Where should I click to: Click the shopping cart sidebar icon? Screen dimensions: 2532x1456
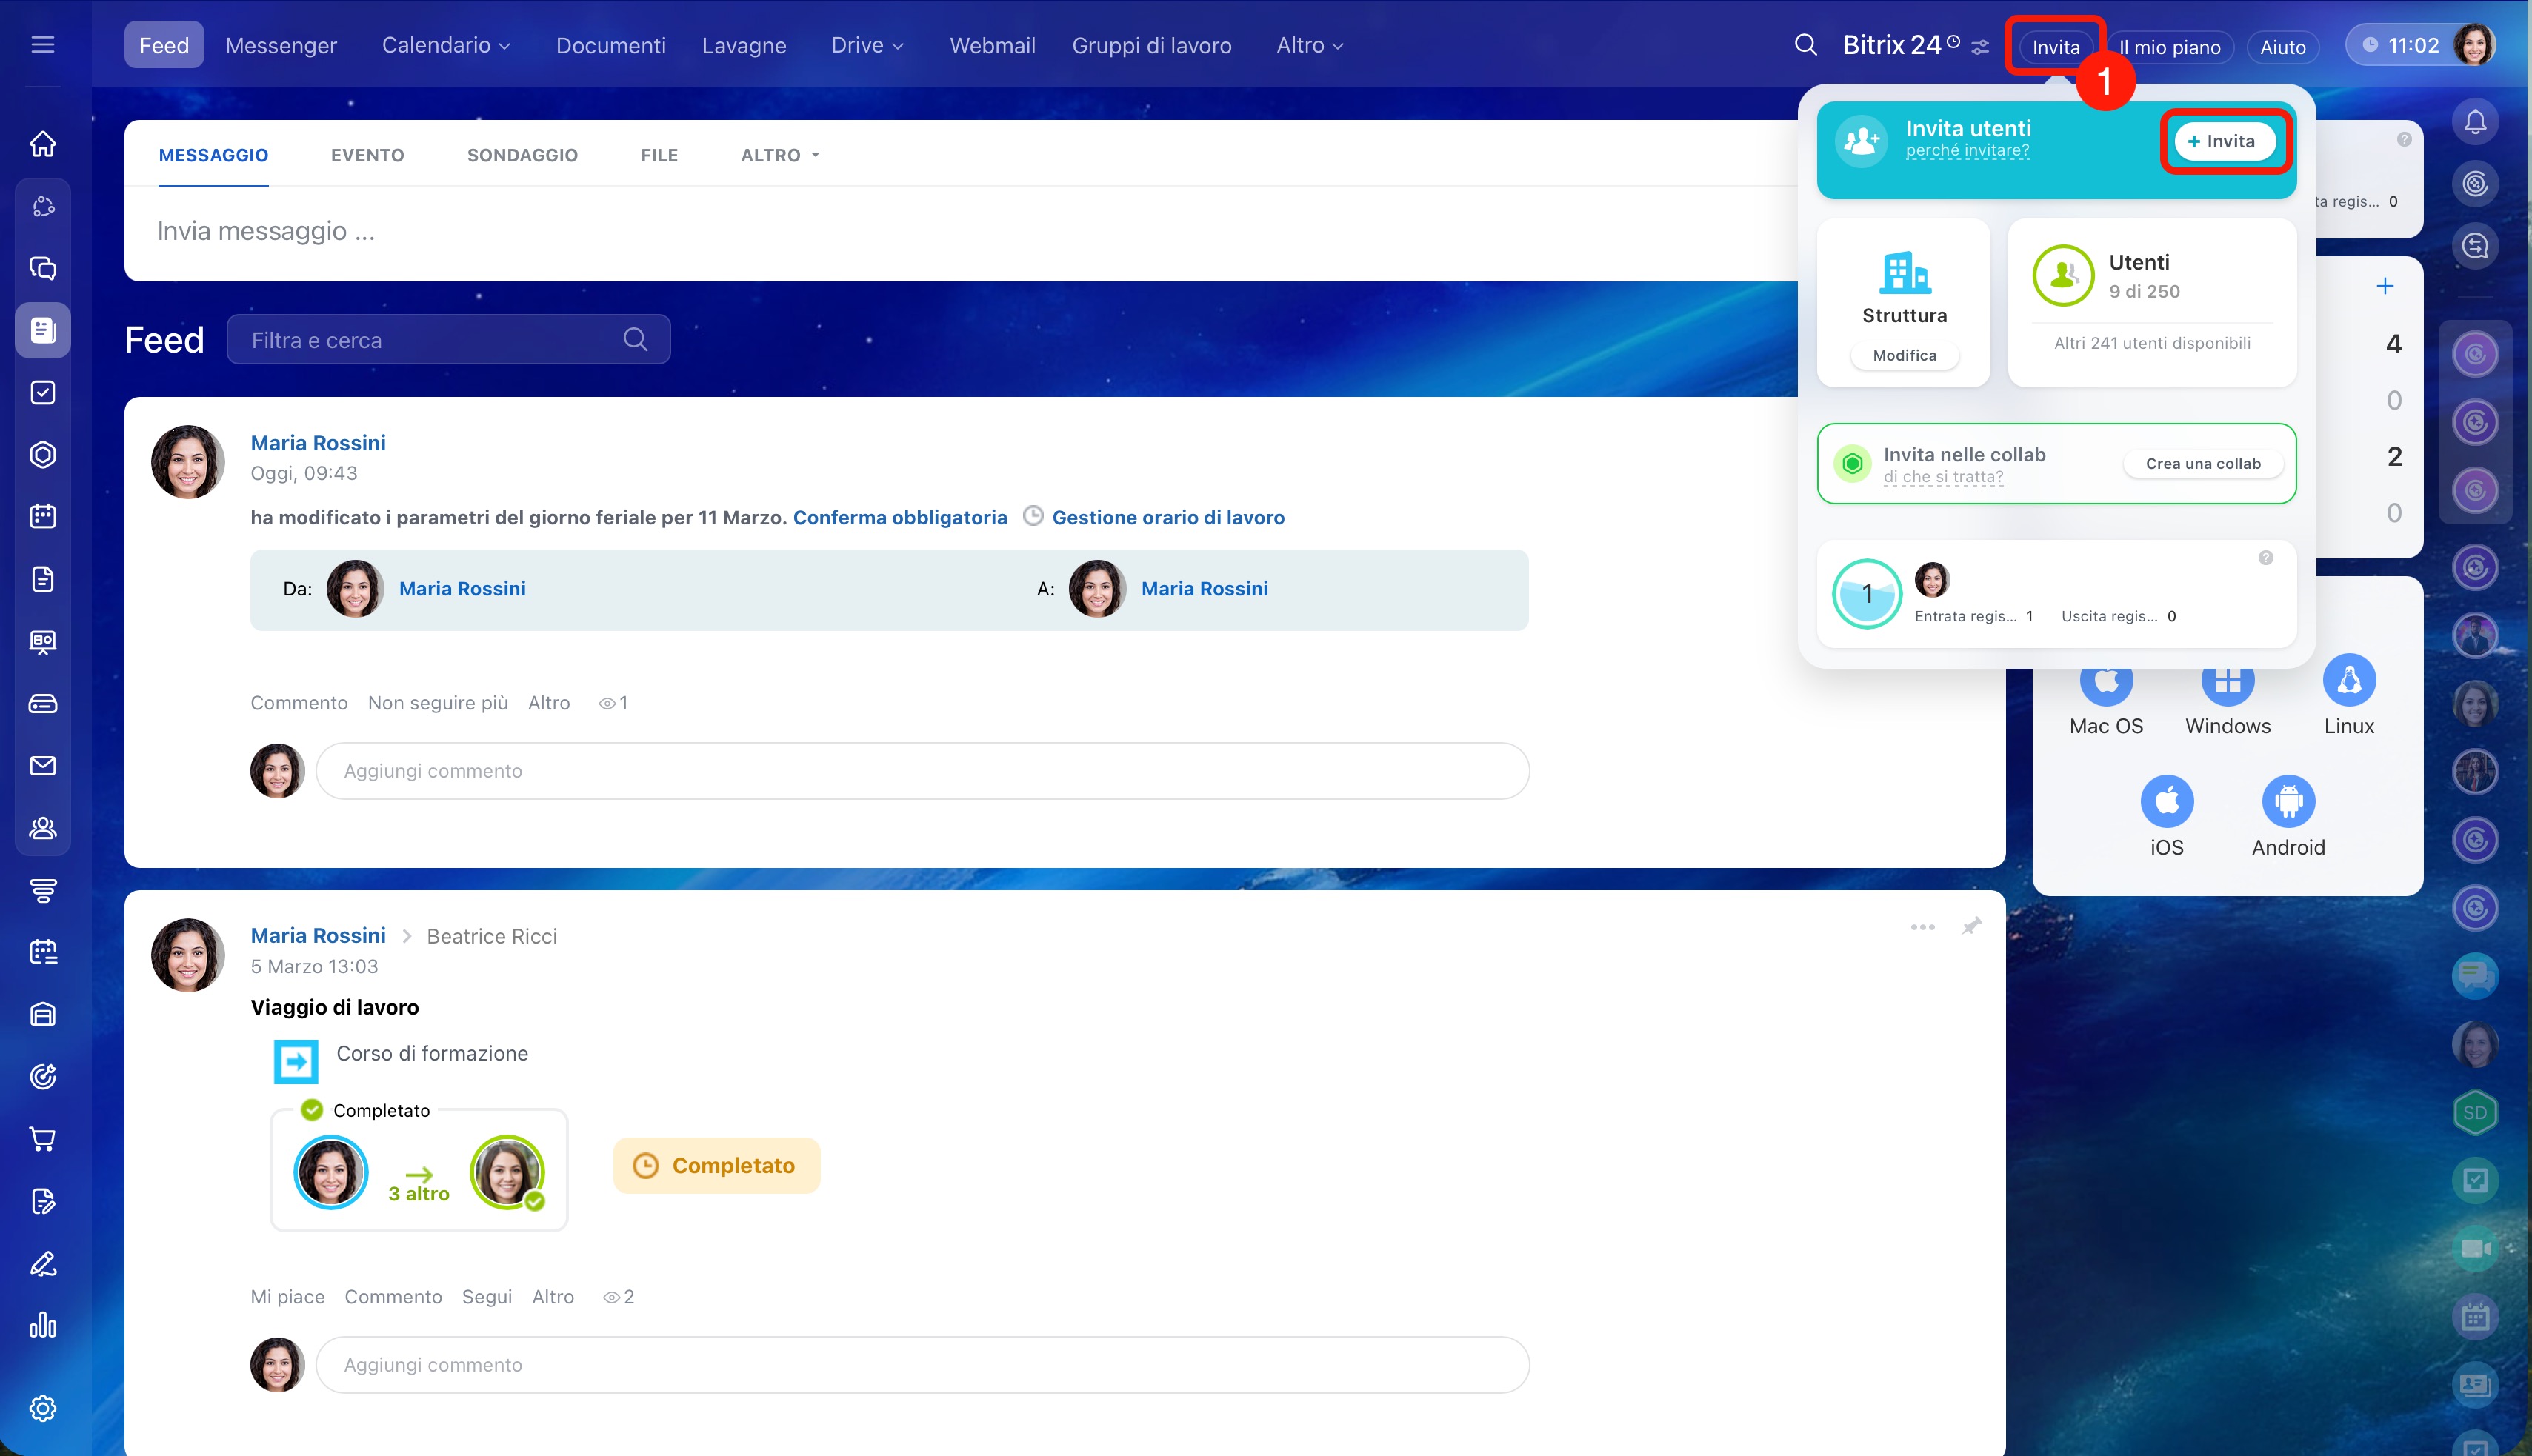point(42,1139)
